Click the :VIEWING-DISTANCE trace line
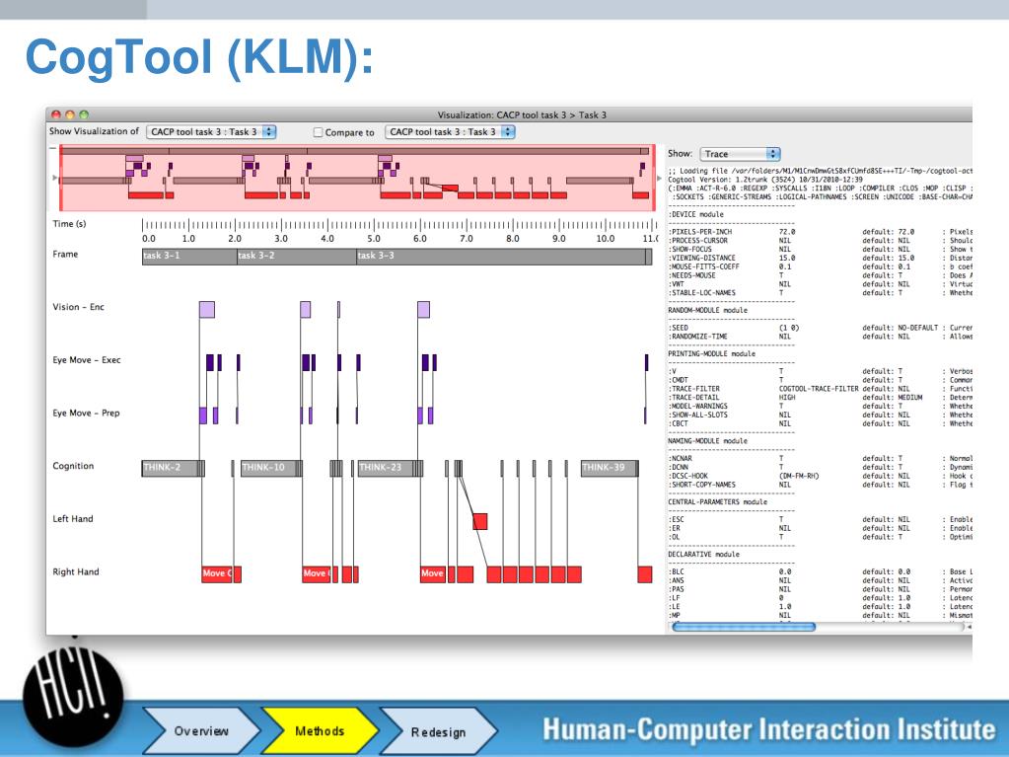The height and width of the screenshot is (757, 1009). click(x=821, y=259)
